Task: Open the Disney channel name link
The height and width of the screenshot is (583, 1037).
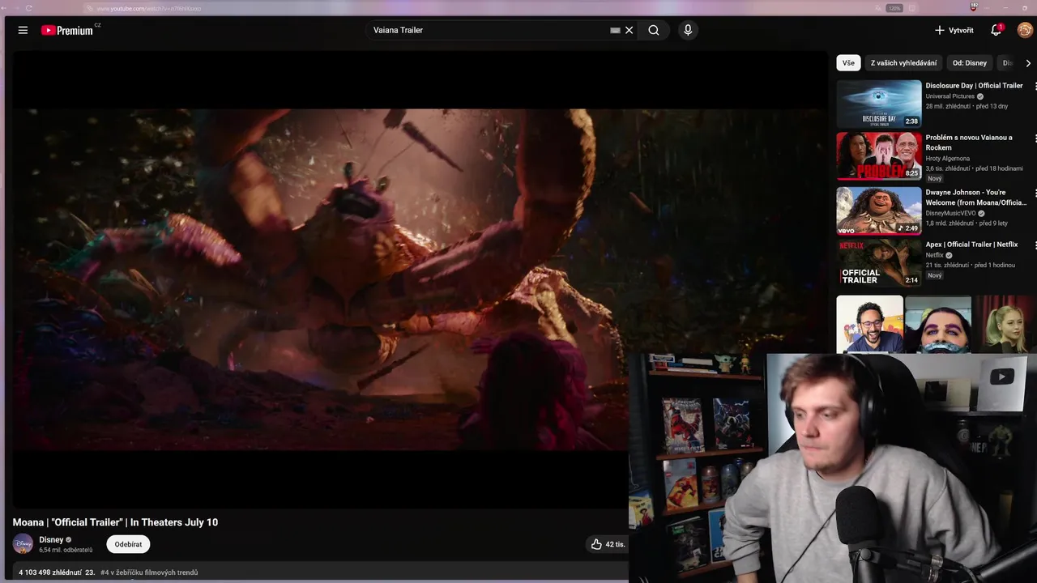Action: click(51, 539)
